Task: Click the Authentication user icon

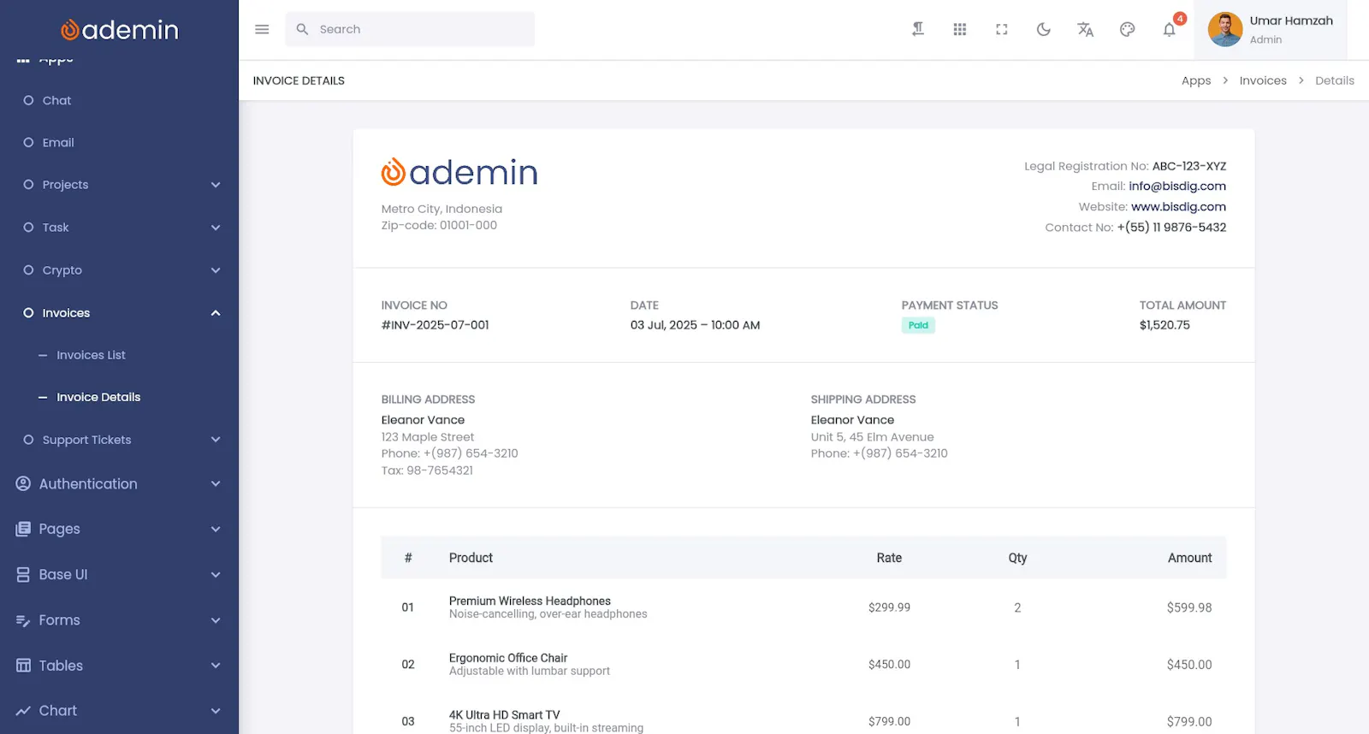Action: 23,483
